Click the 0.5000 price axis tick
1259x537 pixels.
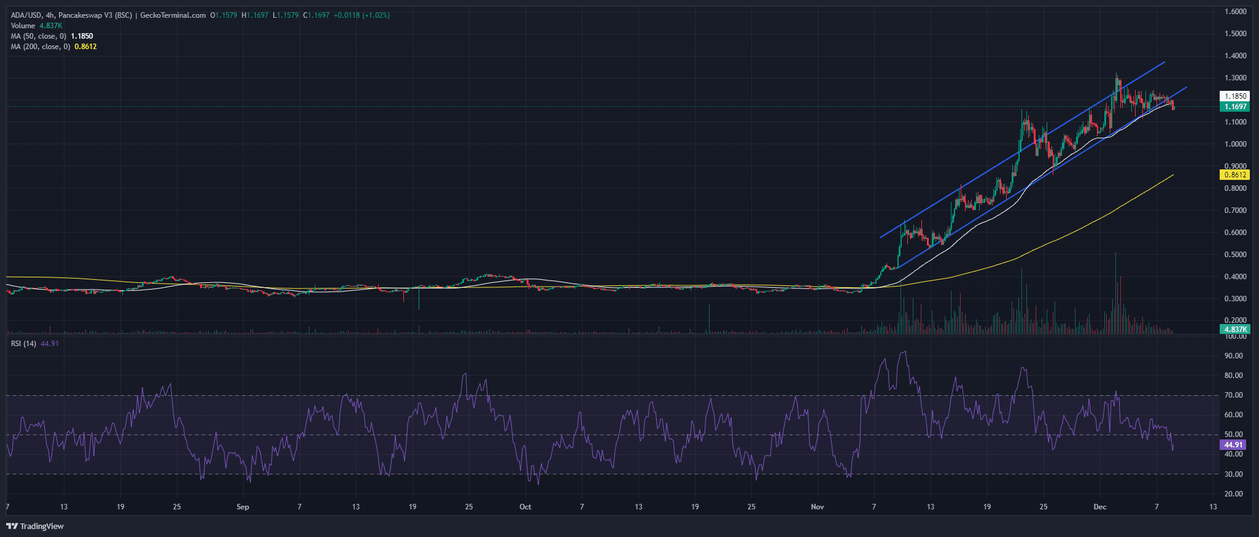1235,255
